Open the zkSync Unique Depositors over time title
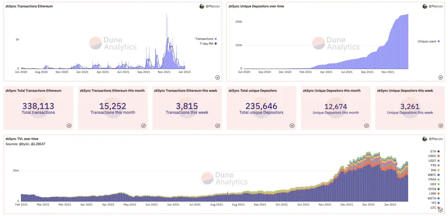The height and width of the screenshot is (216, 448). [x=256, y=6]
